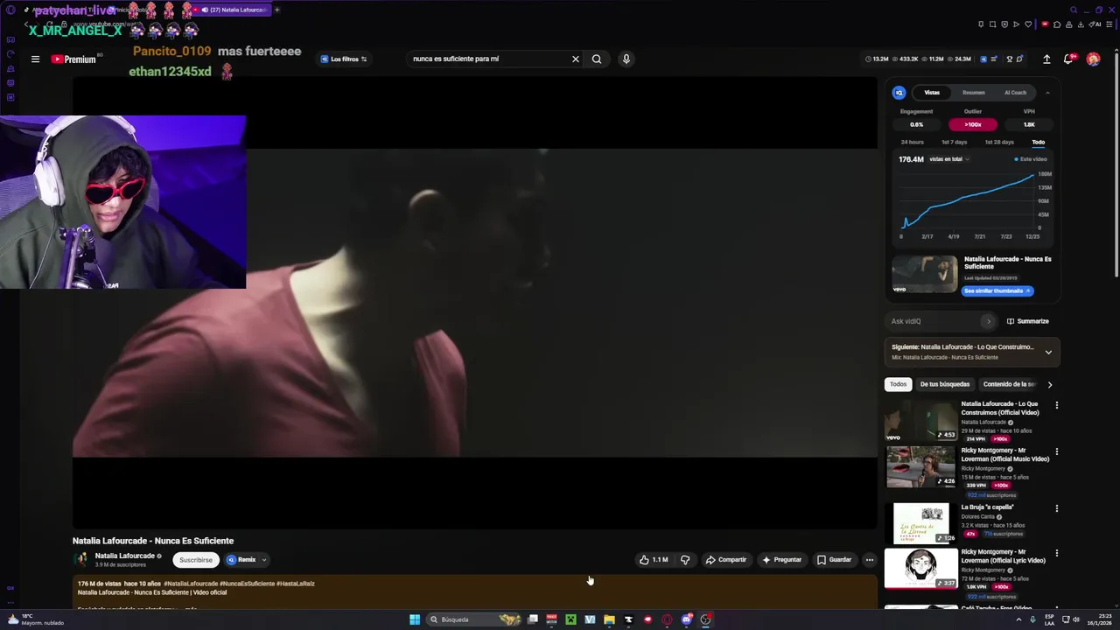Take a snapshot with browser capture icon
Image resolution: width=1120 pixels, height=630 pixels.
click(x=993, y=24)
